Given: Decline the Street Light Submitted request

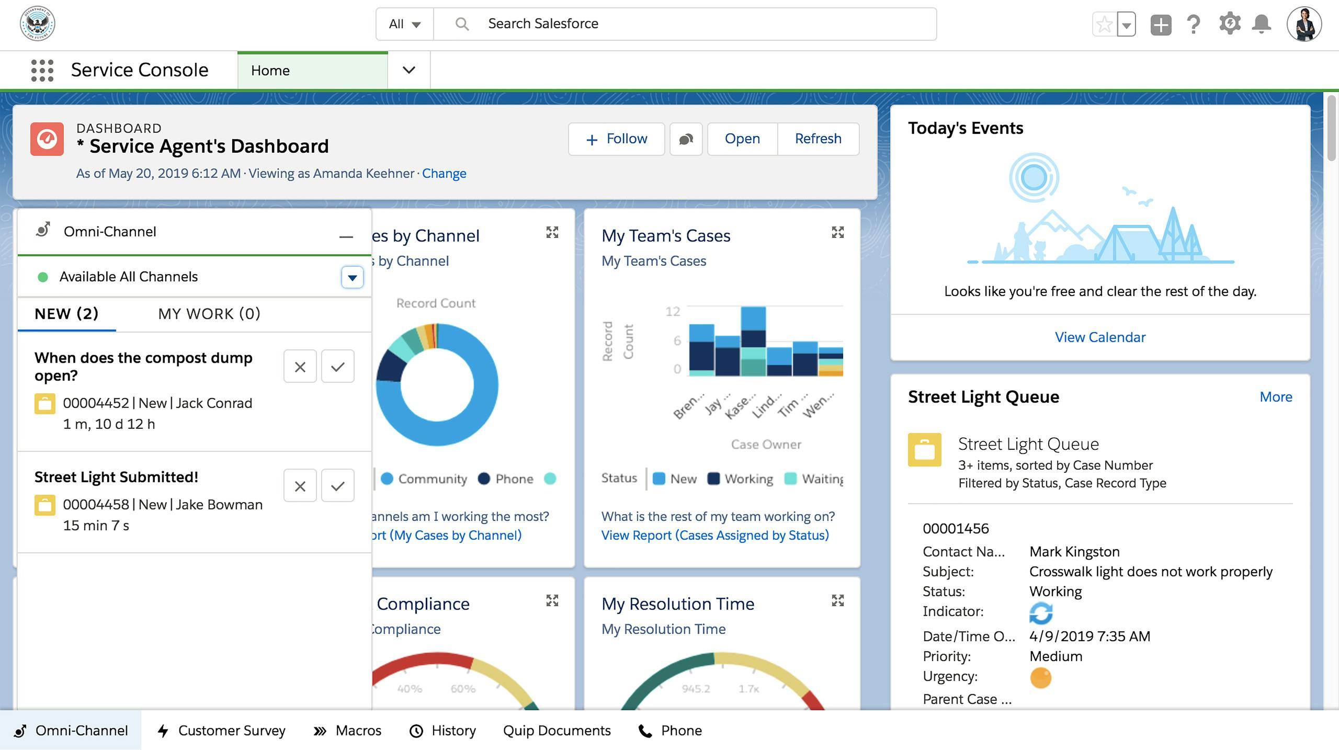Looking at the screenshot, I should 300,485.
